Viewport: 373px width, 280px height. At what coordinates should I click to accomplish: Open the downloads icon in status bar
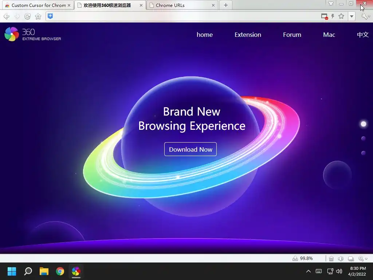(x=295, y=258)
